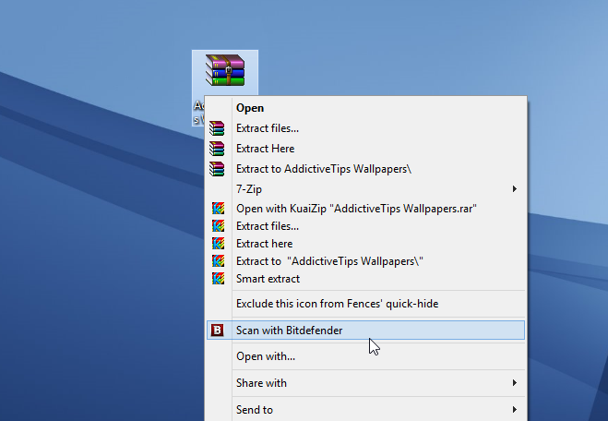Screen dimensions: 608x421
Task: Choose Open from the context menu
Action: pos(365,108)
